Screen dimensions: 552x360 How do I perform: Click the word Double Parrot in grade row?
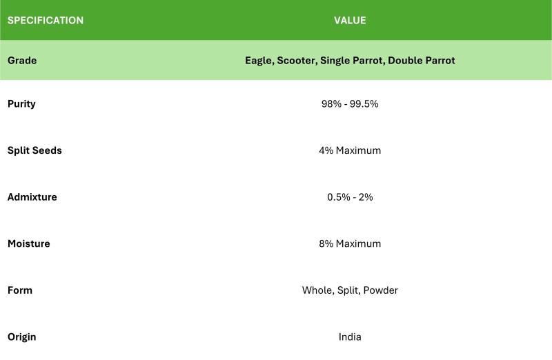422,61
